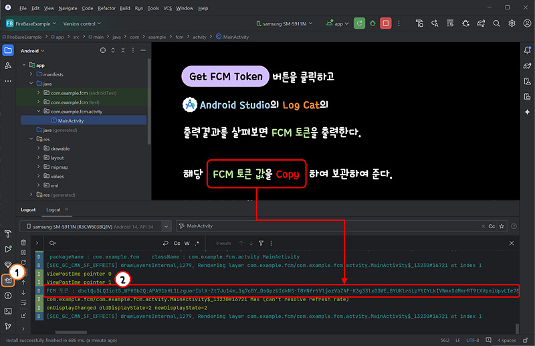Open the Resource Manager sidebar icon

8,66
